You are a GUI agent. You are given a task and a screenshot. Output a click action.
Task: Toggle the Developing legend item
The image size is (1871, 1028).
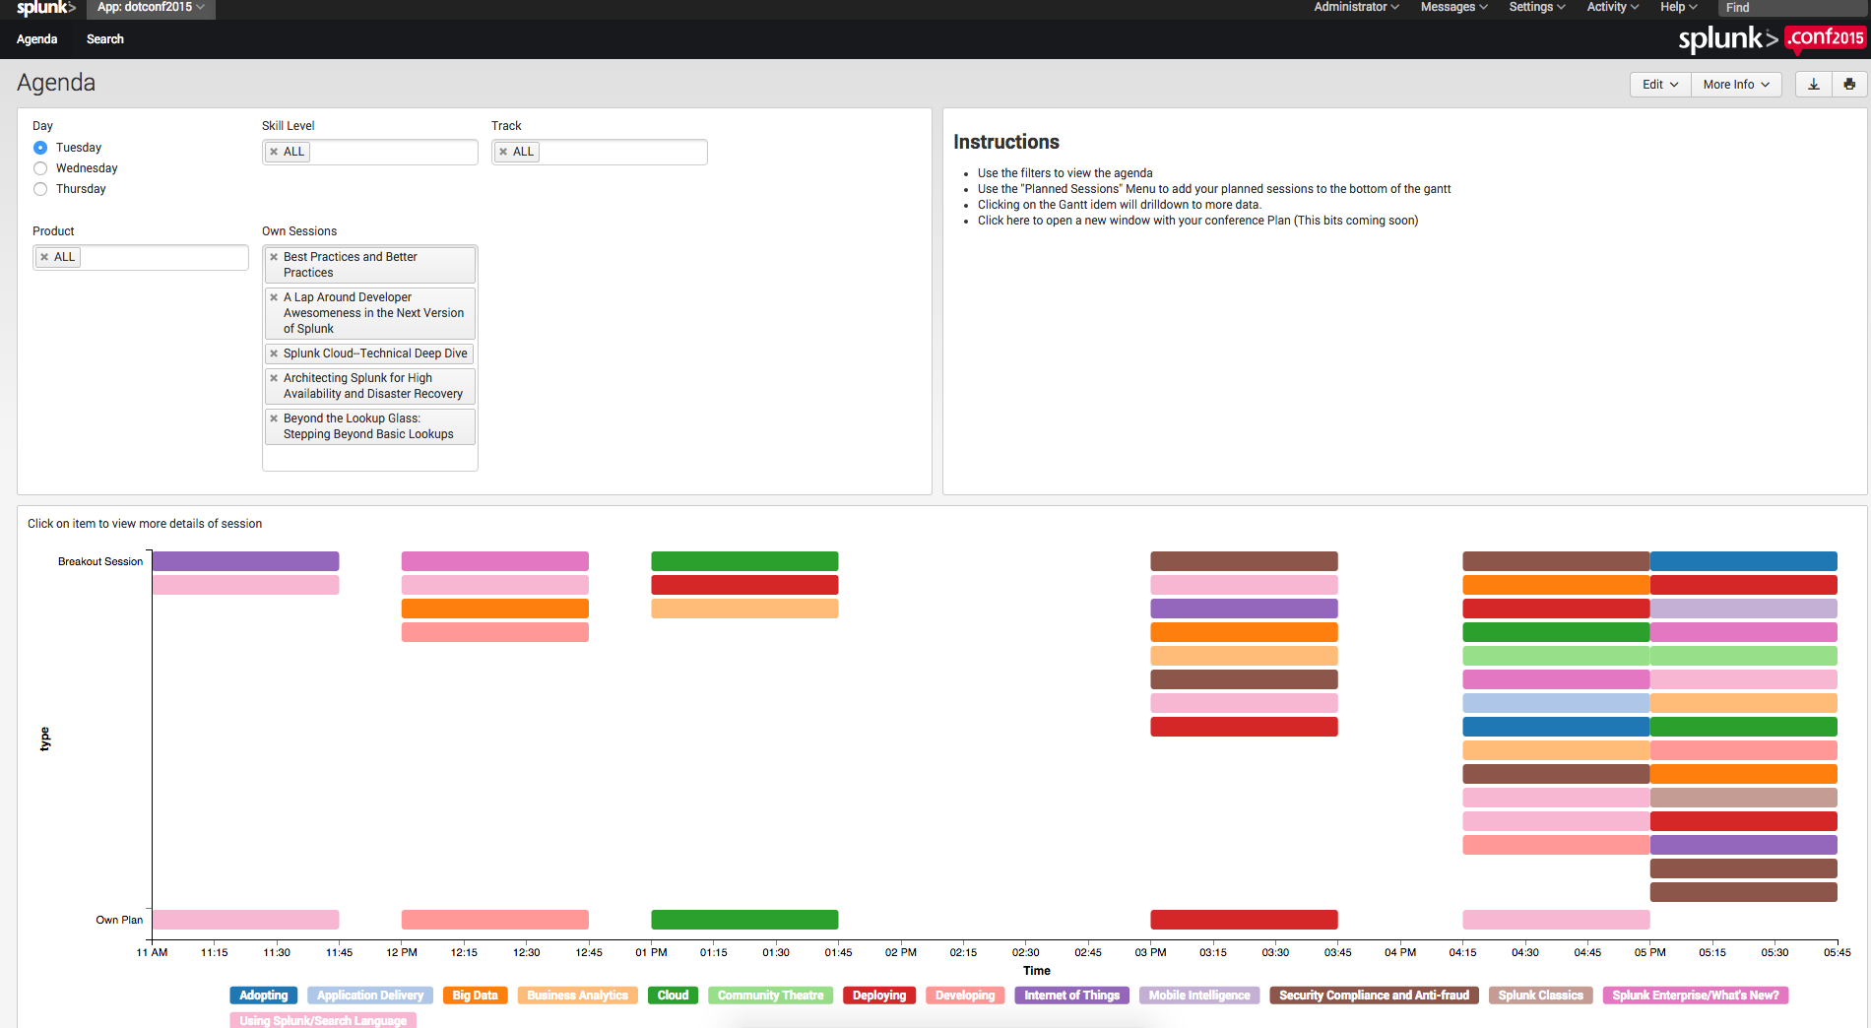tap(965, 996)
